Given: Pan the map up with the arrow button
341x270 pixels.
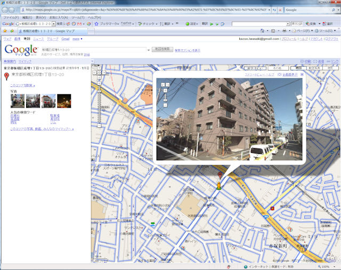Looking at the screenshot, I should (x=99, y=68).
